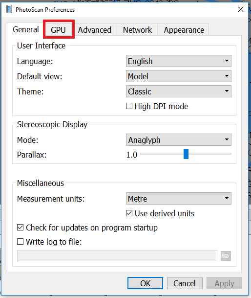Screen dimensions: 251x298
Task: Open the Language dropdown
Action: point(179,61)
